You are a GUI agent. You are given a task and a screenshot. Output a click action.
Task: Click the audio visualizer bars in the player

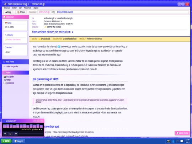tap(23, 126)
